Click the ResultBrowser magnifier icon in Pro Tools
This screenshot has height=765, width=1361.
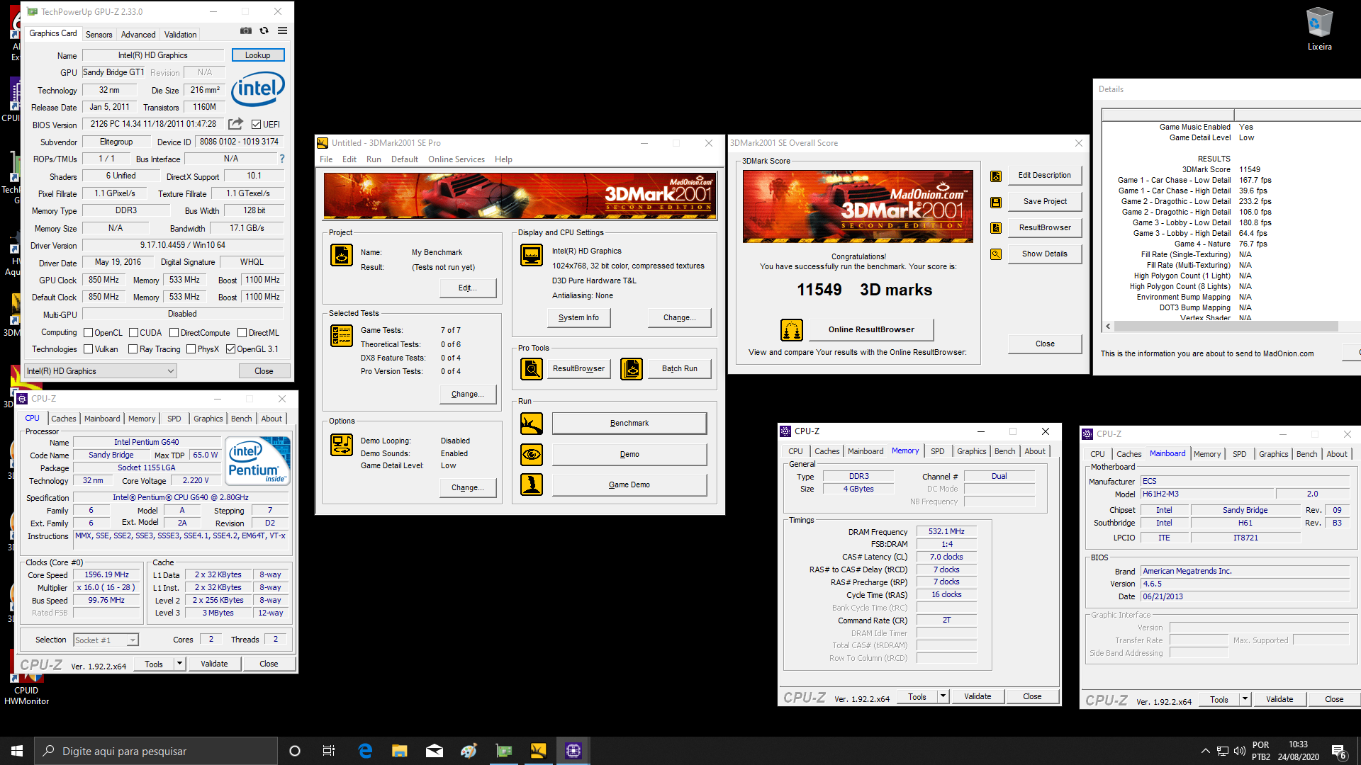(532, 368)
